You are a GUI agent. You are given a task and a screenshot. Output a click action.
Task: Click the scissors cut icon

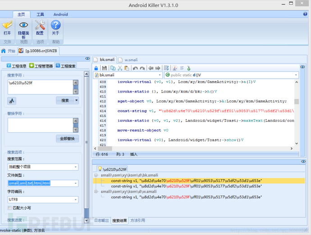click(120, 68)
